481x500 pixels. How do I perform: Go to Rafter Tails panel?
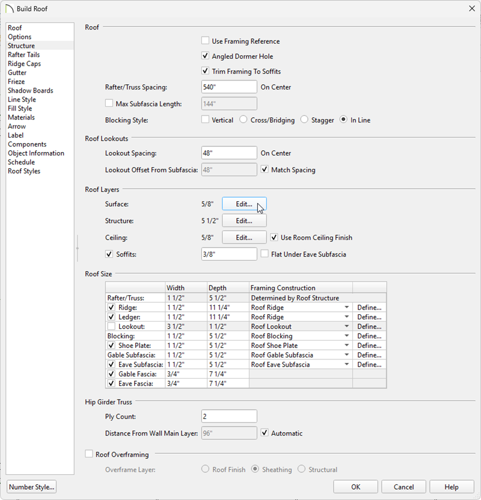pos(24,55)
